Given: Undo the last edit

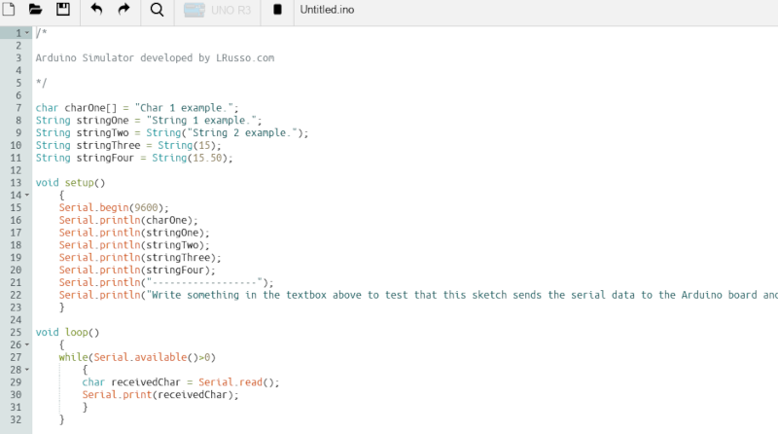Looking at the screenshot, I should point(96,10).
